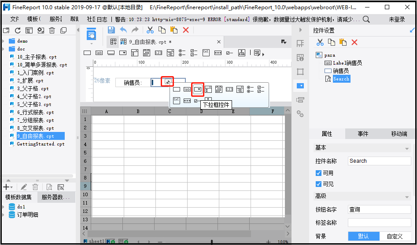This screenshot has width=417, height=245.
Task: Switch to the 事件 tab
Action: point(363,134)
